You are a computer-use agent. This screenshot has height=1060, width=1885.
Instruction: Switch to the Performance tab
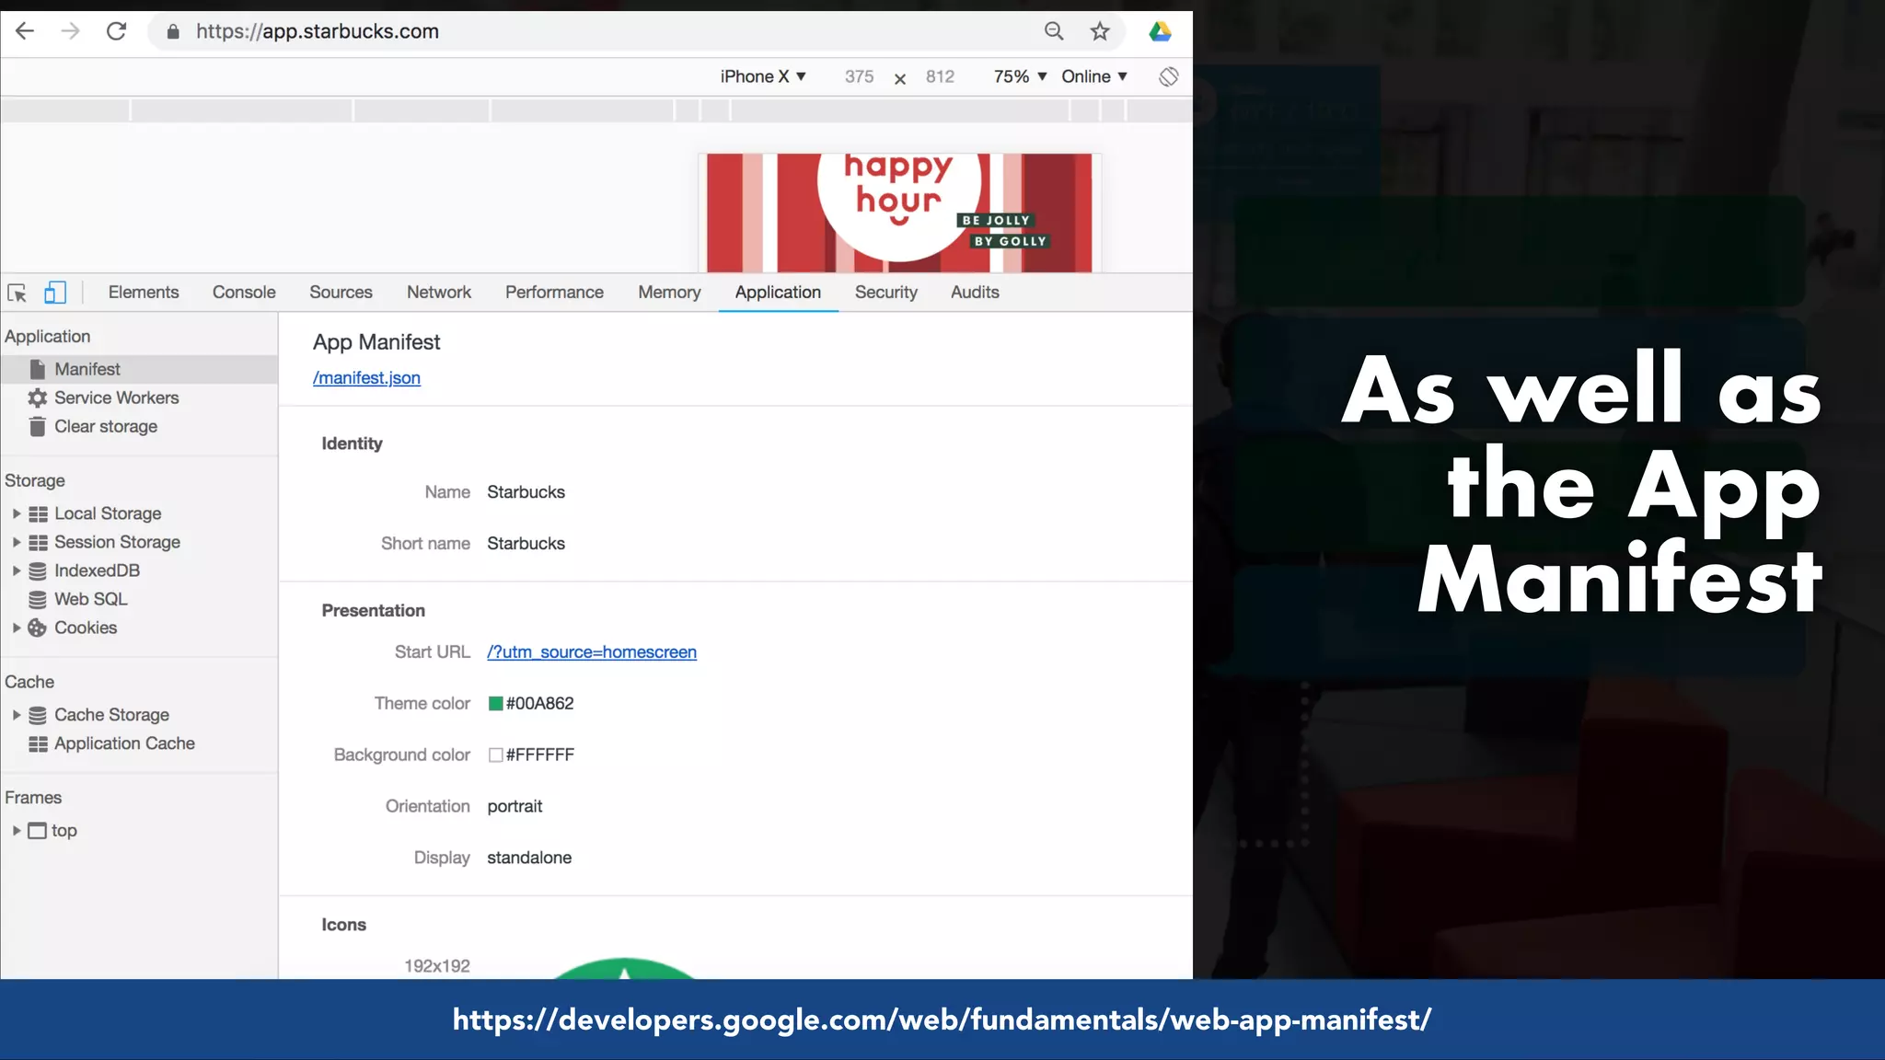pyautogui.click(x=554, y=293)
